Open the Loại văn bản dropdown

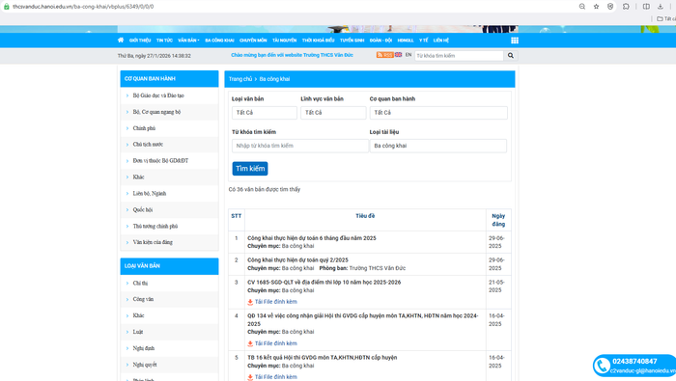coord(265,112)
